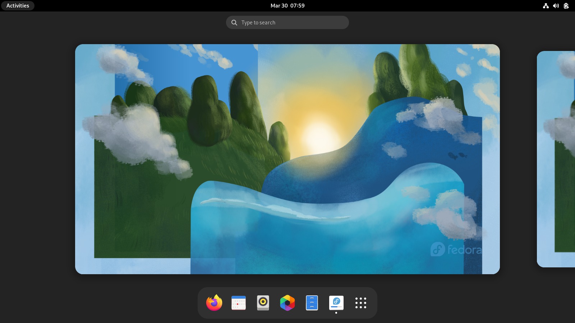Viewport: 575px width, 323px height.
Task: Focus the Type to search field
Action: click(287, 22)
